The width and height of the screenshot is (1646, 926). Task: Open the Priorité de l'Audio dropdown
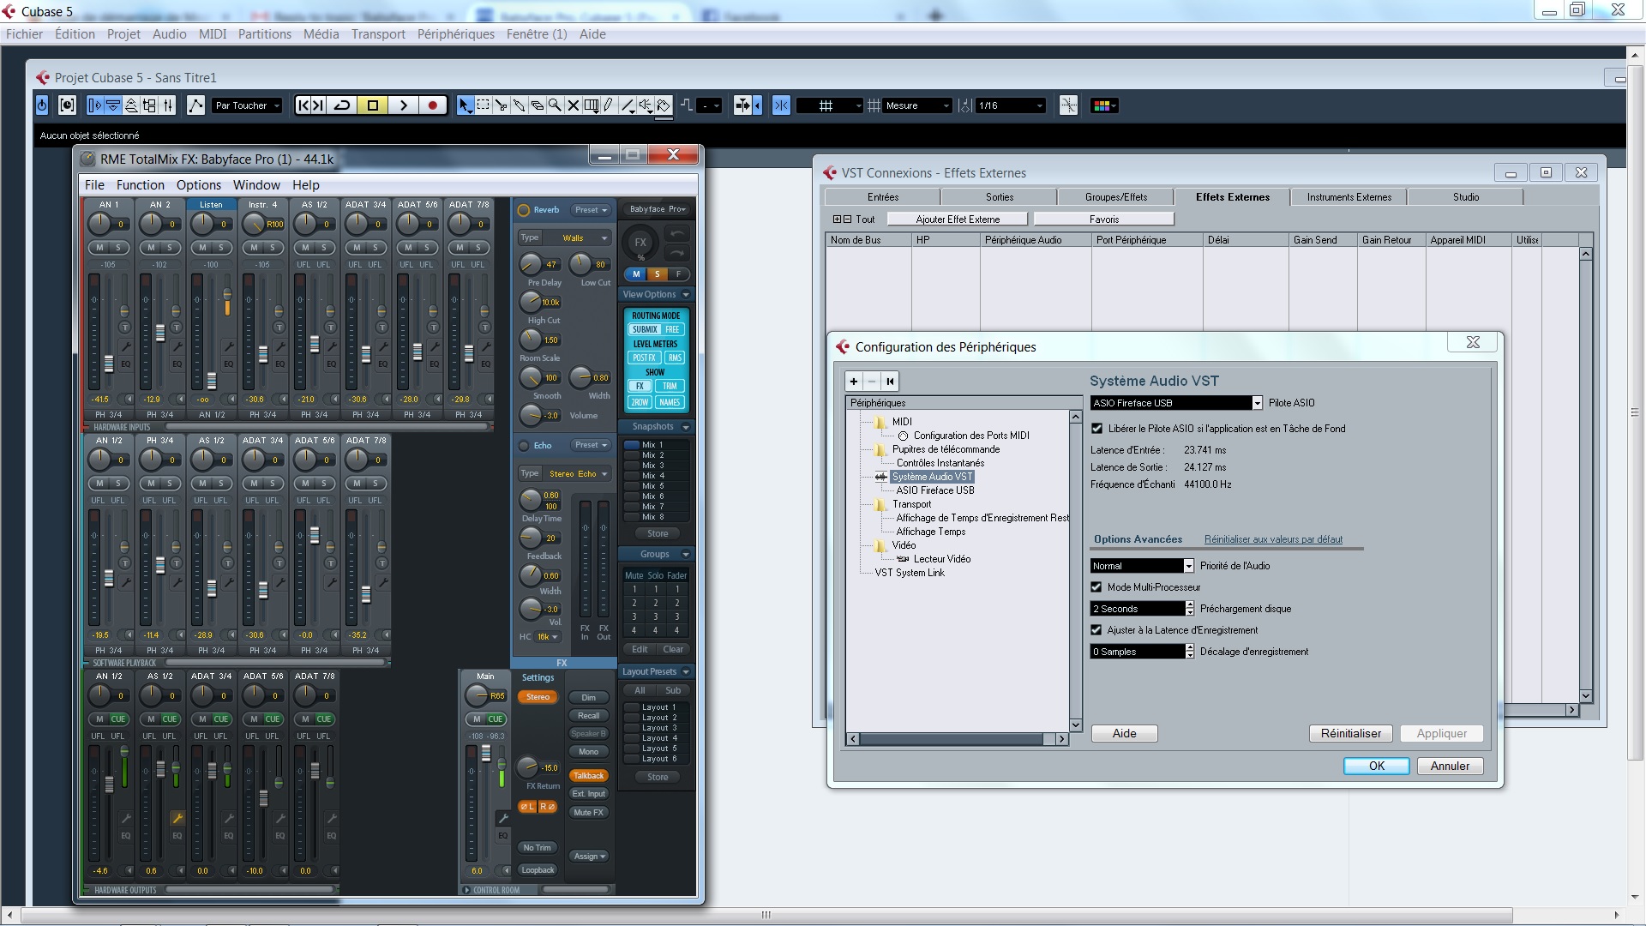[1188, 566]
